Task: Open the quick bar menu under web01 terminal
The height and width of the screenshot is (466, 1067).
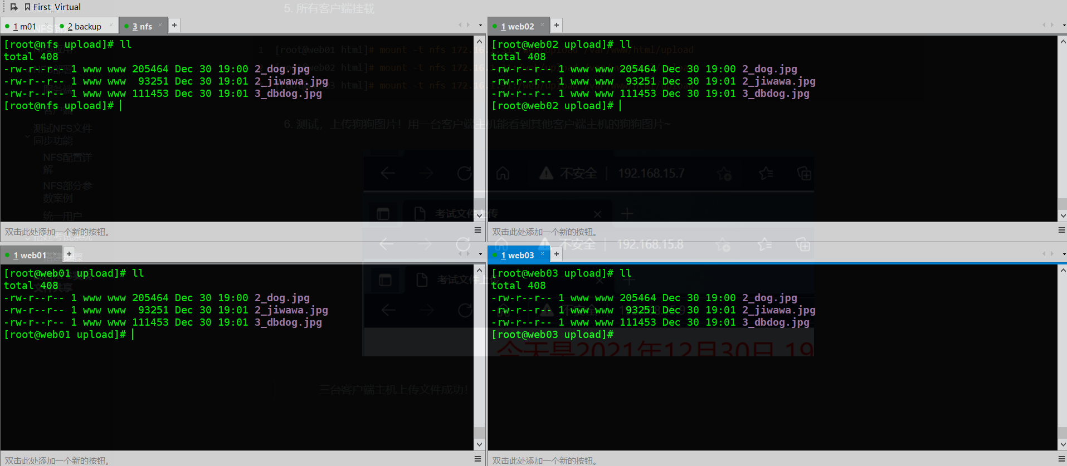Action: [478, 459]
